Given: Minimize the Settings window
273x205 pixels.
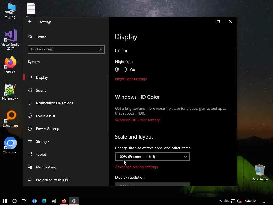Looking at the screenshot, I should click(x=206, y=22).
